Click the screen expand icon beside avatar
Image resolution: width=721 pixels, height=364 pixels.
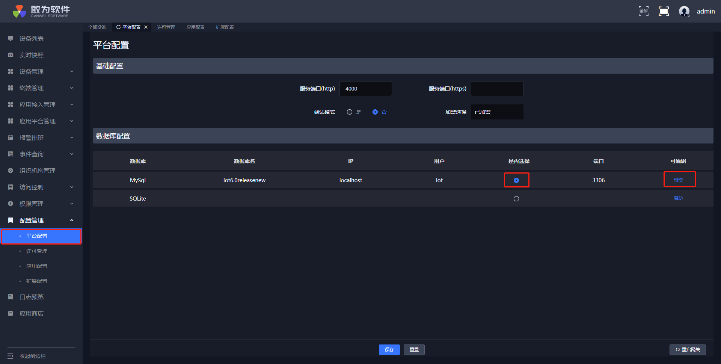pos(664,11)
